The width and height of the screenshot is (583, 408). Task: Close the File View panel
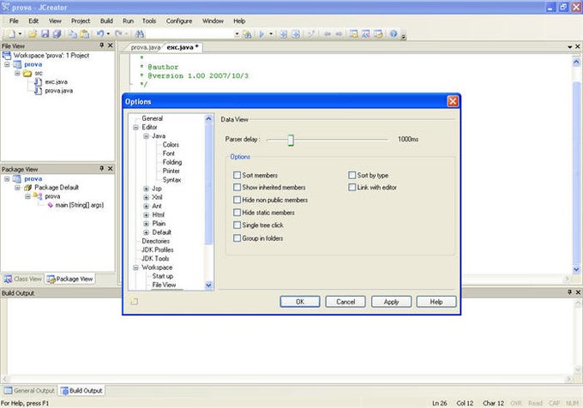coord(110,46)
